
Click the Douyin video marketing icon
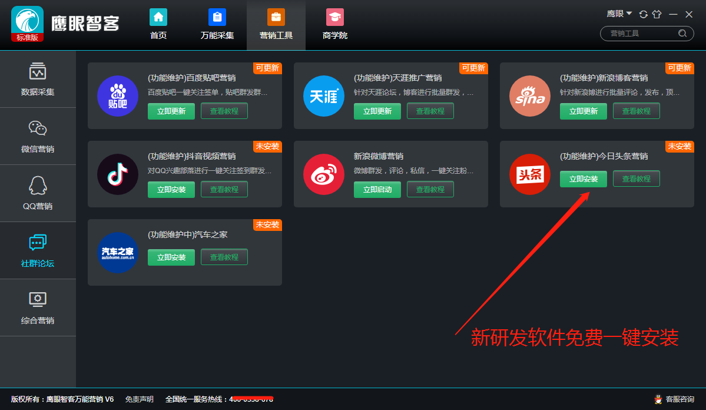117,174
